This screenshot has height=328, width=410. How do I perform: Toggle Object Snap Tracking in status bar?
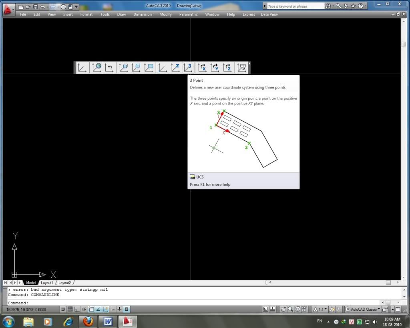pyautogui.click(x=98, y=309)
